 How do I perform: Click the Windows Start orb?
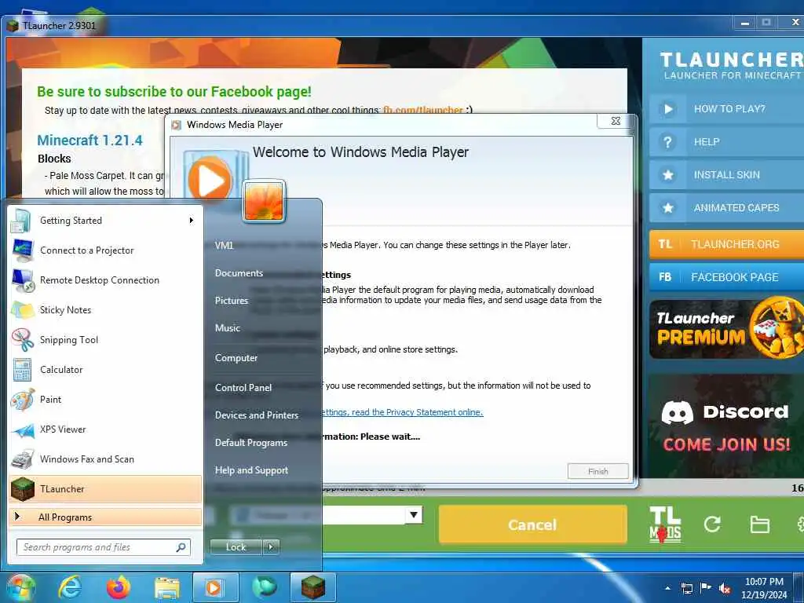click(20, 587)
